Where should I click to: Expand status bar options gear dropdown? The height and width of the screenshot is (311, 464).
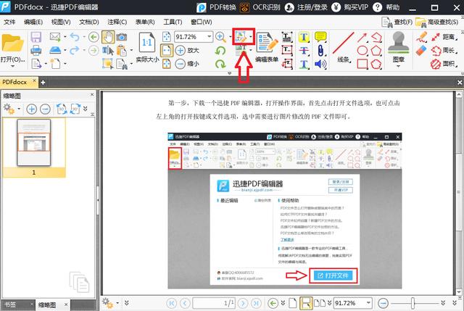(x=117, y=303)
